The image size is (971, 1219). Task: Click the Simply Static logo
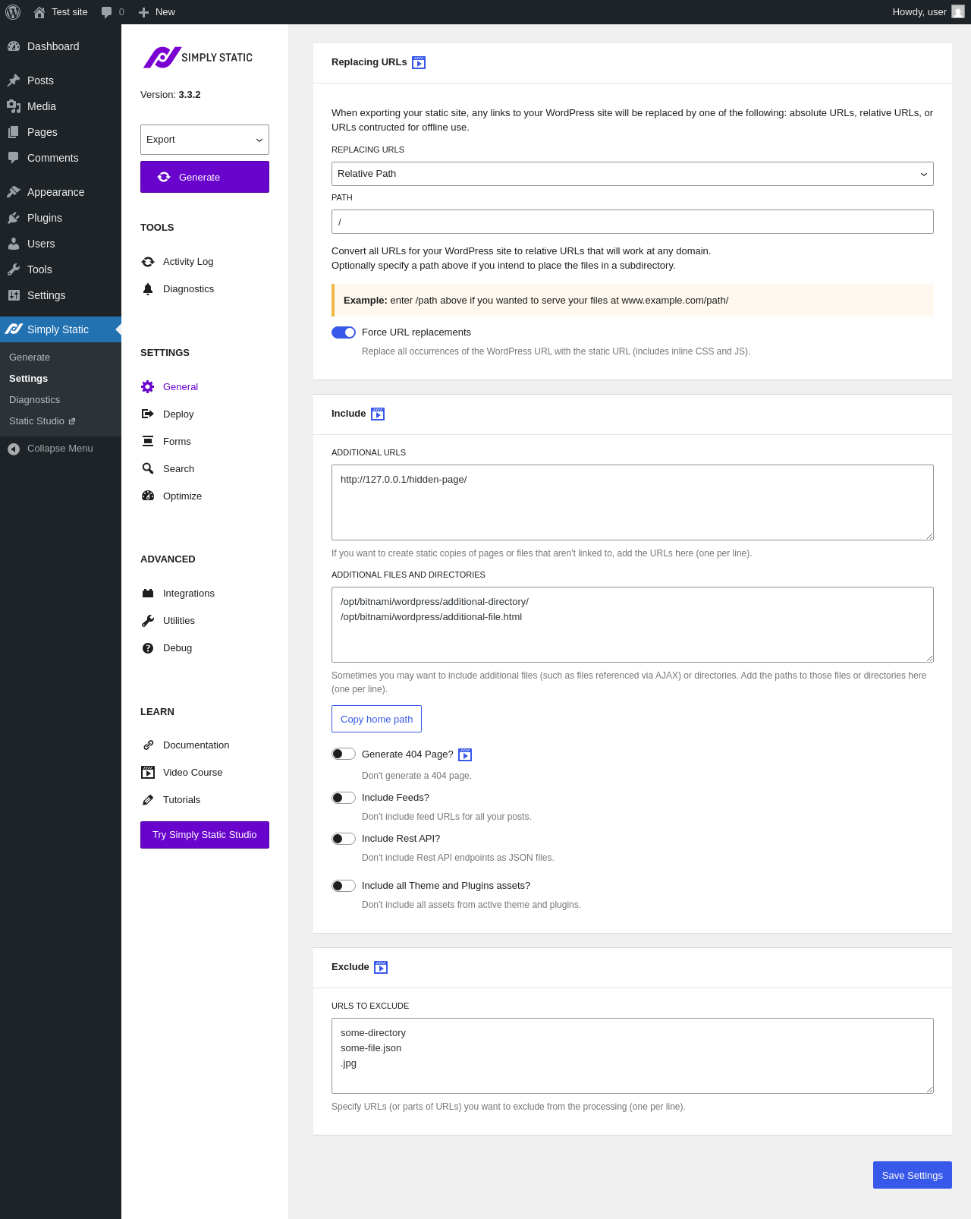click(x=198, y=58)
